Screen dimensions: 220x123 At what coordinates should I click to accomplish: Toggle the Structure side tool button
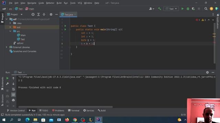(x=2, y=100)
